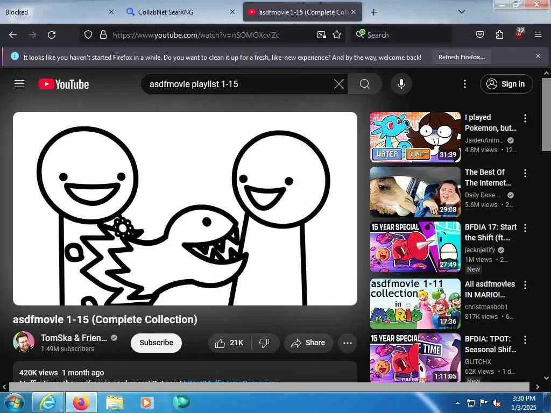Viewport: 551px width, 413px height.
Task: Show hidden system tray icons
Action: click(457, 403)
